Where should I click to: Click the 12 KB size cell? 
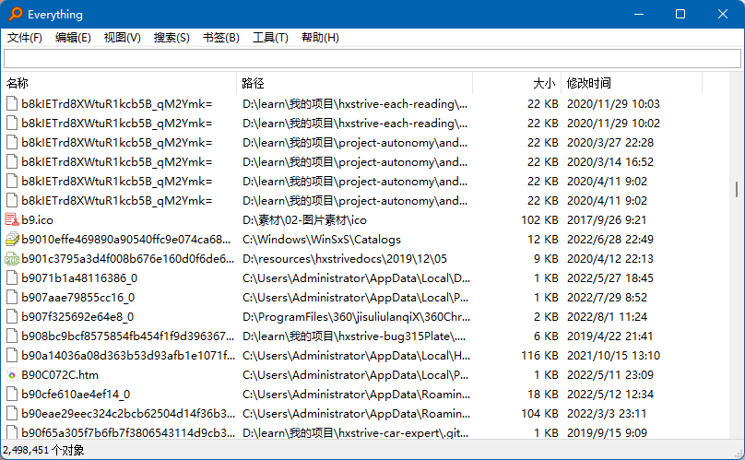[542, 240]
